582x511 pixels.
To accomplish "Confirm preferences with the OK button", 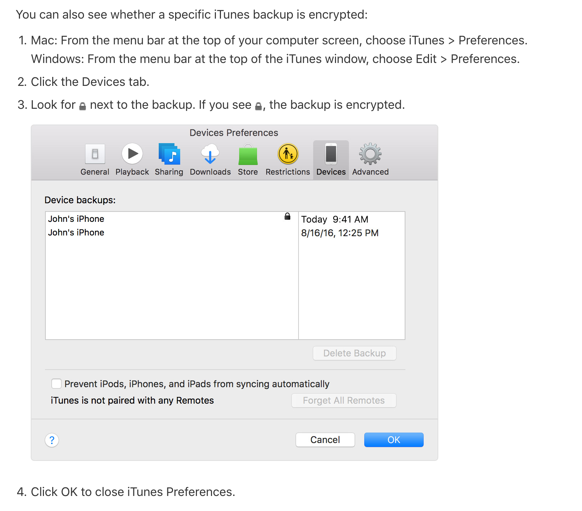I will point(394,440).
